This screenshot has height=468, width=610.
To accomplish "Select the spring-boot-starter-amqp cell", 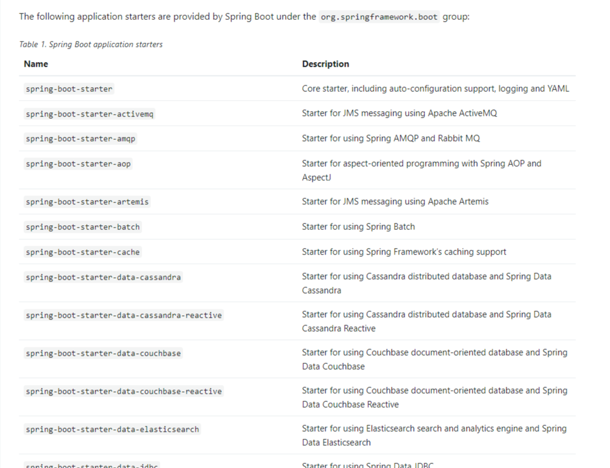I will pyautogui.click(x=81, y=139).
